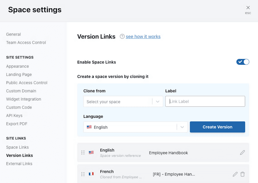Delete the French version with trash icon
258x183 pixels.
(242, 174)
